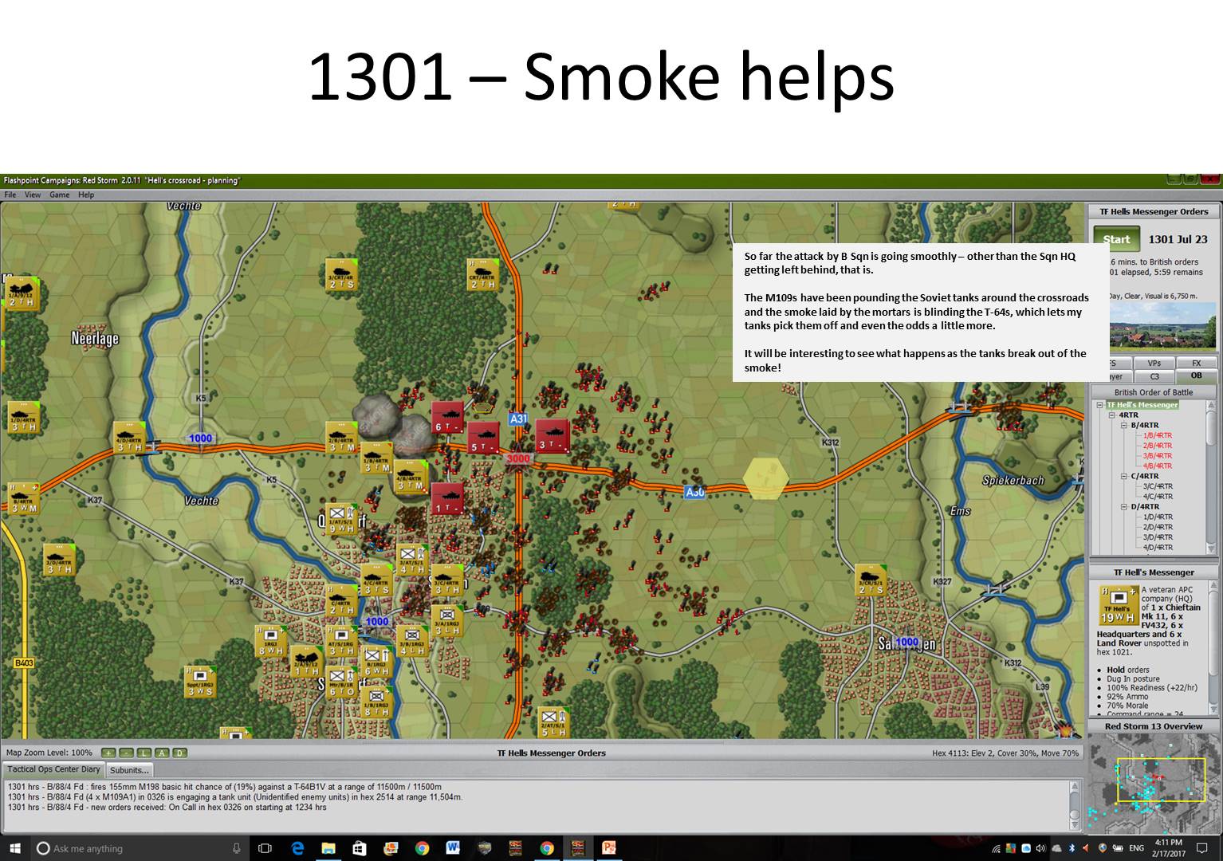Select the 1/AT/S/1 infantry counter marked 9 W H

pyautogui.click(x=342, y=519)
